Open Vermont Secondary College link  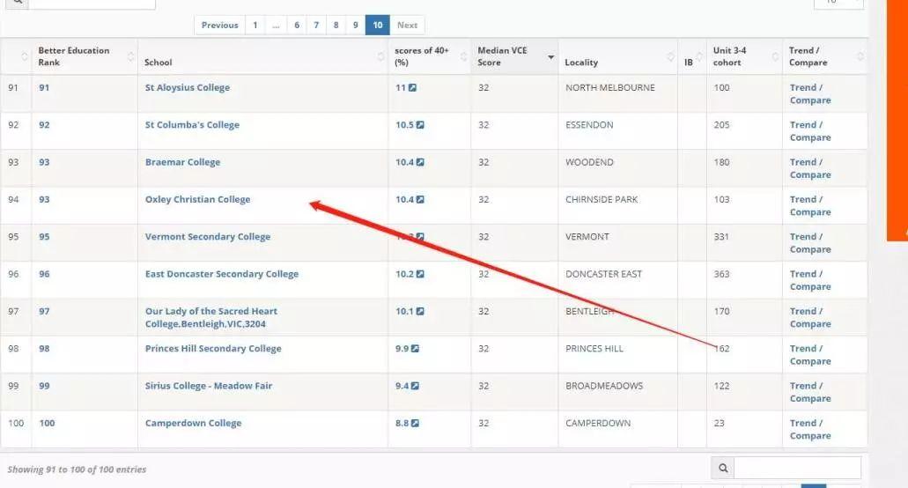[x=207, y=236]
